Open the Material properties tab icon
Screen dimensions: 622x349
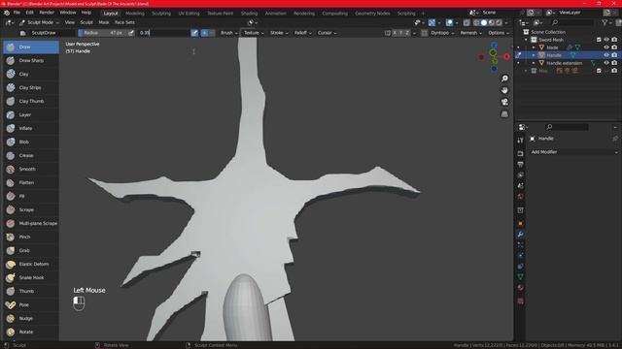pyautogui.click(x=521, y=288)
